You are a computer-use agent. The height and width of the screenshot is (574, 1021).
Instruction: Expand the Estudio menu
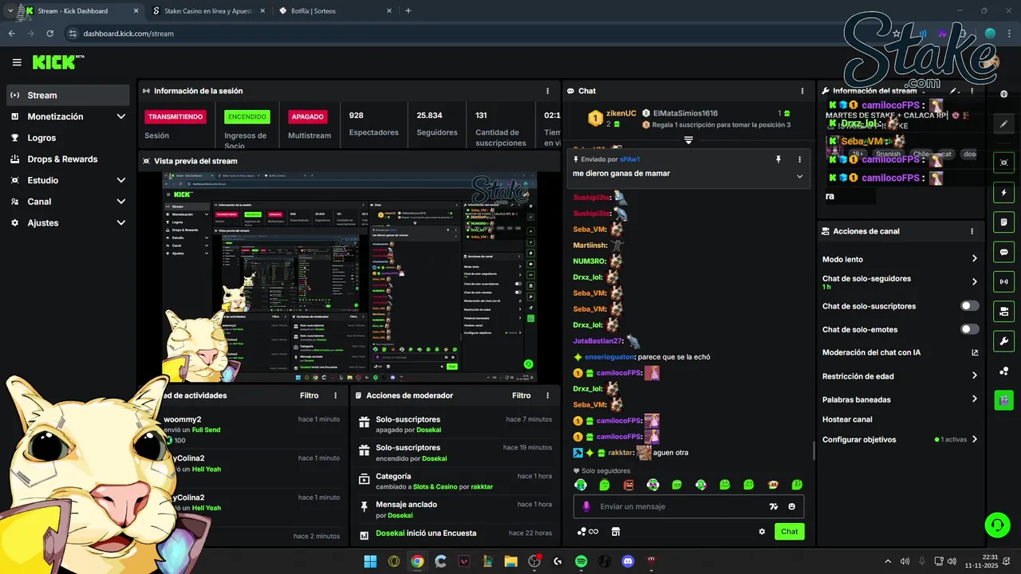point(68,180)
